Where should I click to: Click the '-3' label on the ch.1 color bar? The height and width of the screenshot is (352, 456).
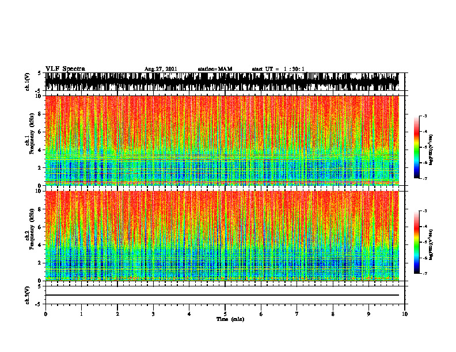425,116
